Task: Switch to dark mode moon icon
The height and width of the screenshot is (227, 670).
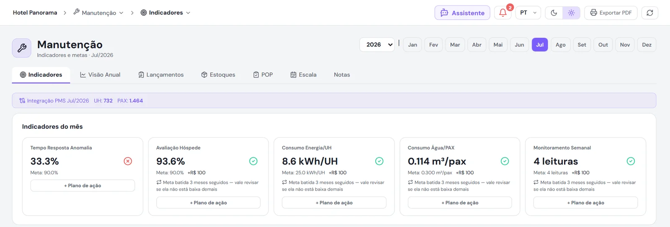Action: (554, 13)
